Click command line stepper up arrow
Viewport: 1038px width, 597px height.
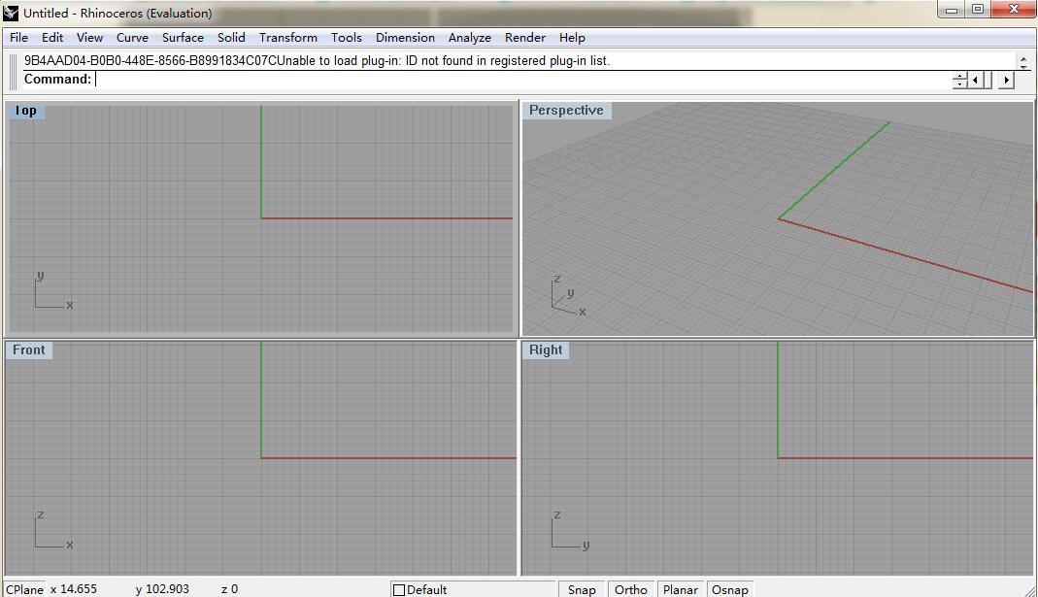(960, 76)
